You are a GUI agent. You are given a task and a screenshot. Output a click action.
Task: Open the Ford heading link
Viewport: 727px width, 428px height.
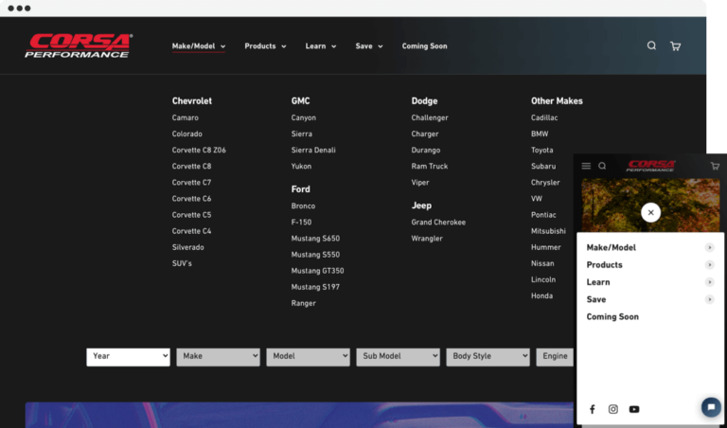[300, 189]
